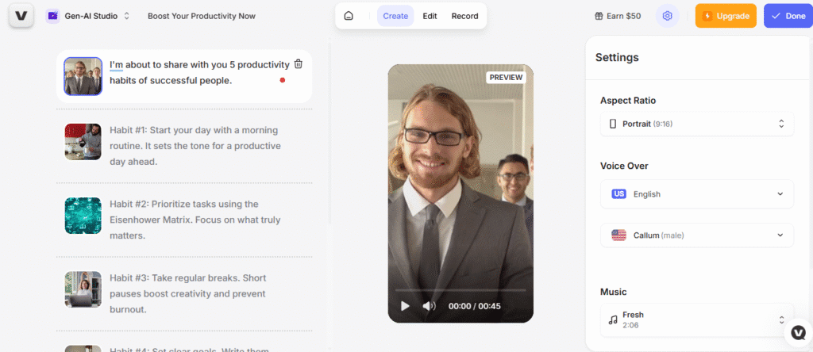Screen dimensions: 813x352
Task: Open the chat widget bubble
Action: (x=799, y=333)
